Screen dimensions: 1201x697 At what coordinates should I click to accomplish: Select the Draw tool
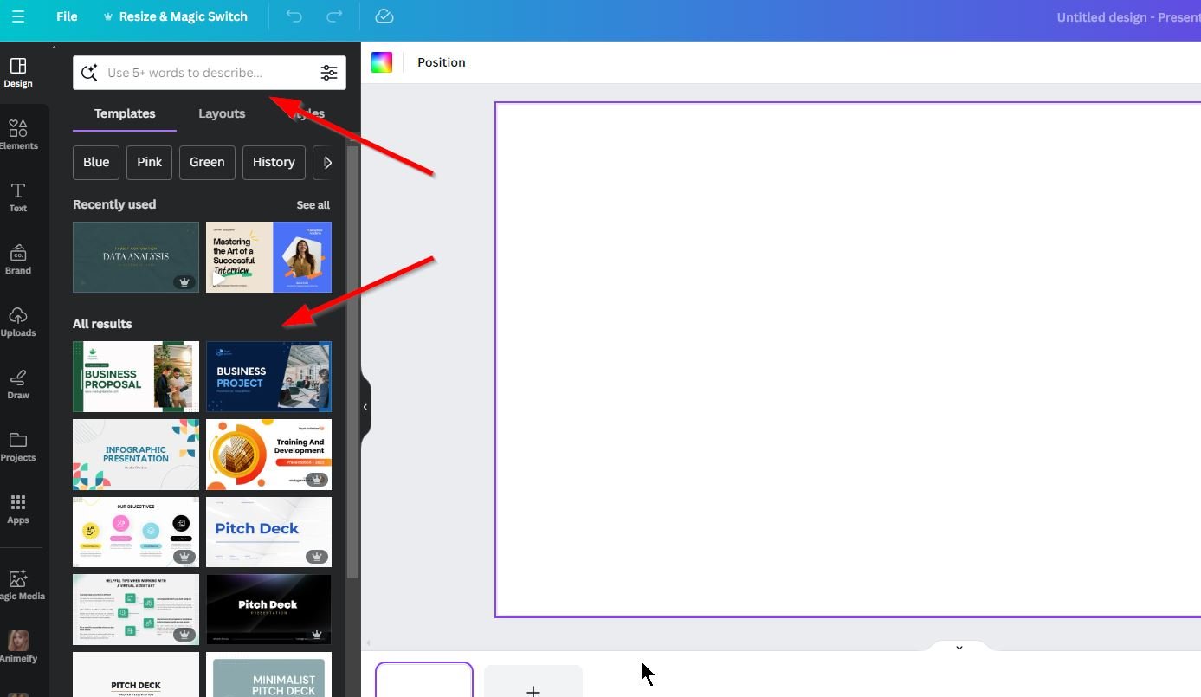coord(18,384)
